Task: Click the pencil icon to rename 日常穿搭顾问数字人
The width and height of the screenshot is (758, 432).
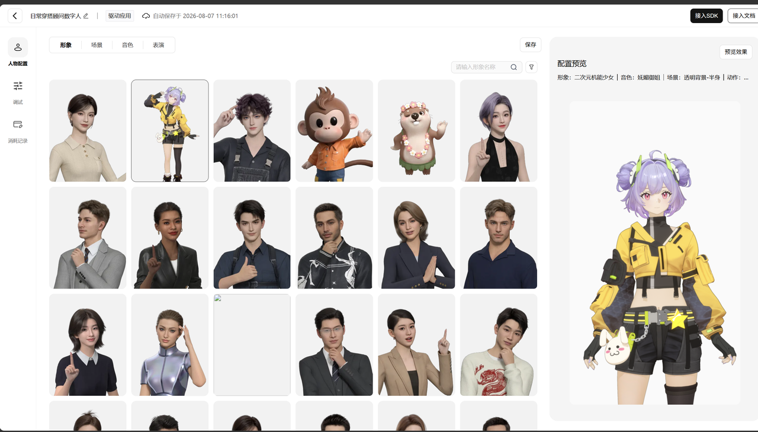Action: [86, 16]
